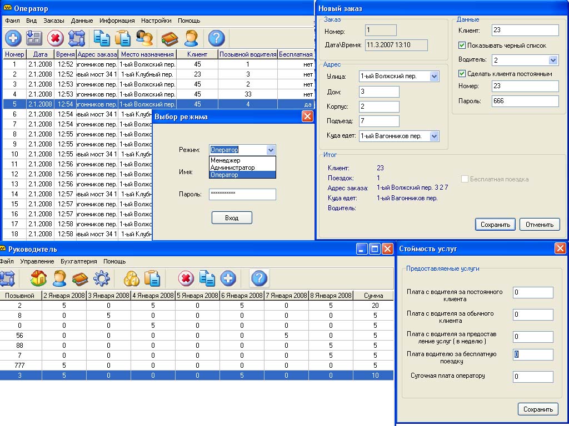This screenshot has height=426, width=569.
Task: Click the two-people users icon in Оператор toolbar
Action: coord(144,38)
